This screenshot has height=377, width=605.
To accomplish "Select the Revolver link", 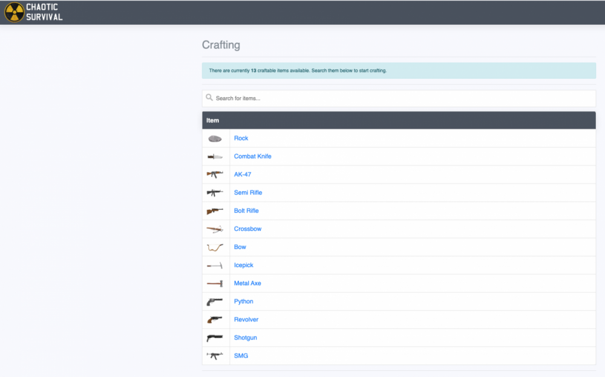I will tap(246, 320).
